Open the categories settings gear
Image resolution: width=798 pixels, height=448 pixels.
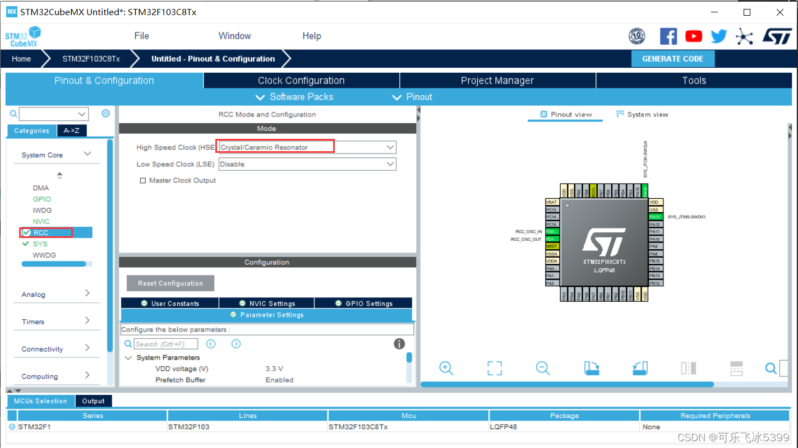(105, 114)
